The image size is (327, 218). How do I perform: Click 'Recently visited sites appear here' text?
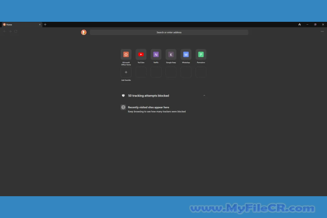149,107
